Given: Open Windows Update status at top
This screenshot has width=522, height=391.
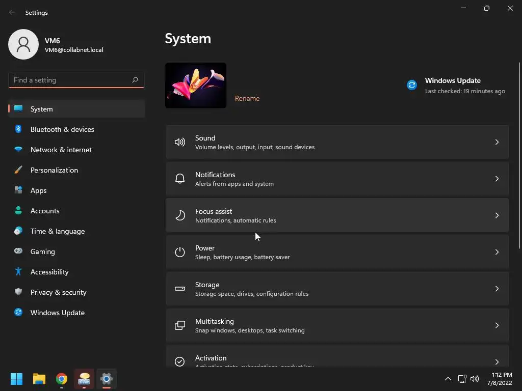Looking at the screenshot, I should coord(456,86).
